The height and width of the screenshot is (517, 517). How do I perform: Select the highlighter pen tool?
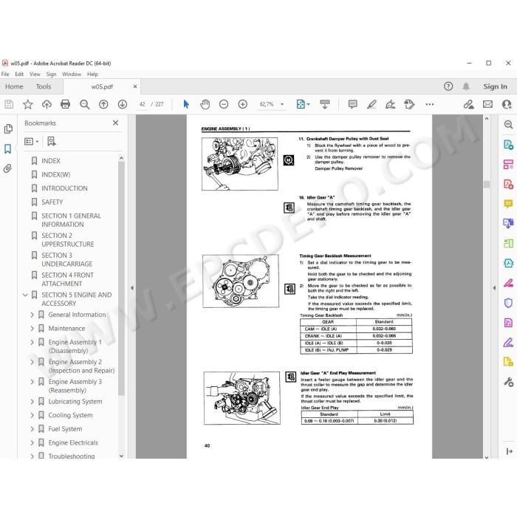coord(372,105)
